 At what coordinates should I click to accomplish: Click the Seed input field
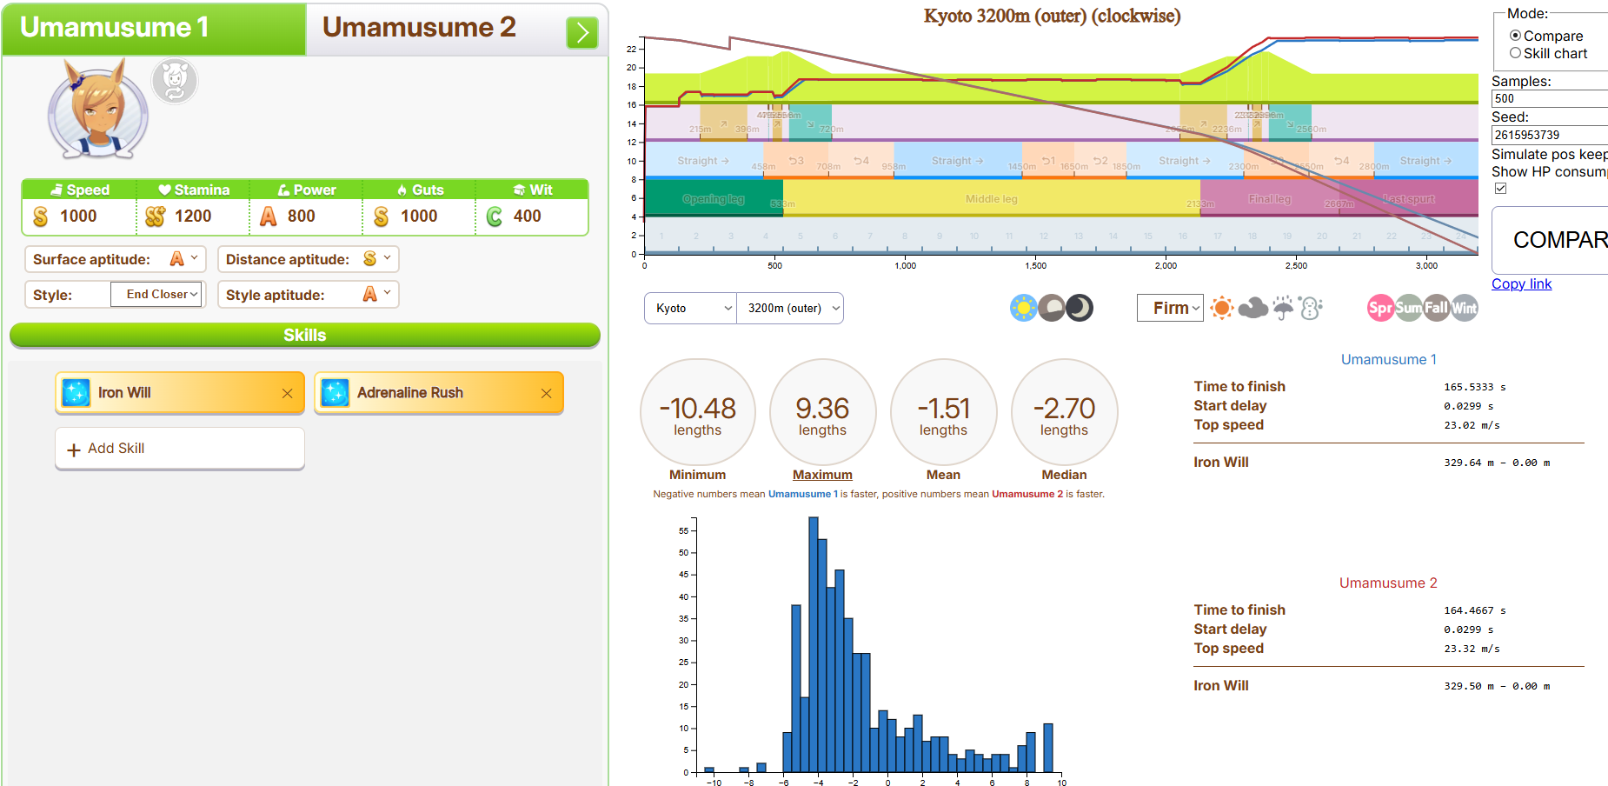pos(1550,135)
